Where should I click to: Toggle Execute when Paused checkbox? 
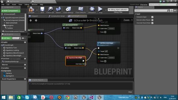click(152, 20)
